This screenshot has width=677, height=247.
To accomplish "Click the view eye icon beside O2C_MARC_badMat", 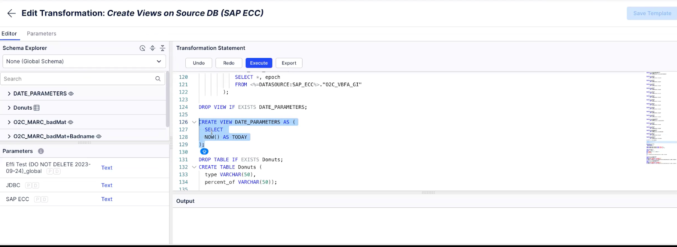I will tap(71, 122).
